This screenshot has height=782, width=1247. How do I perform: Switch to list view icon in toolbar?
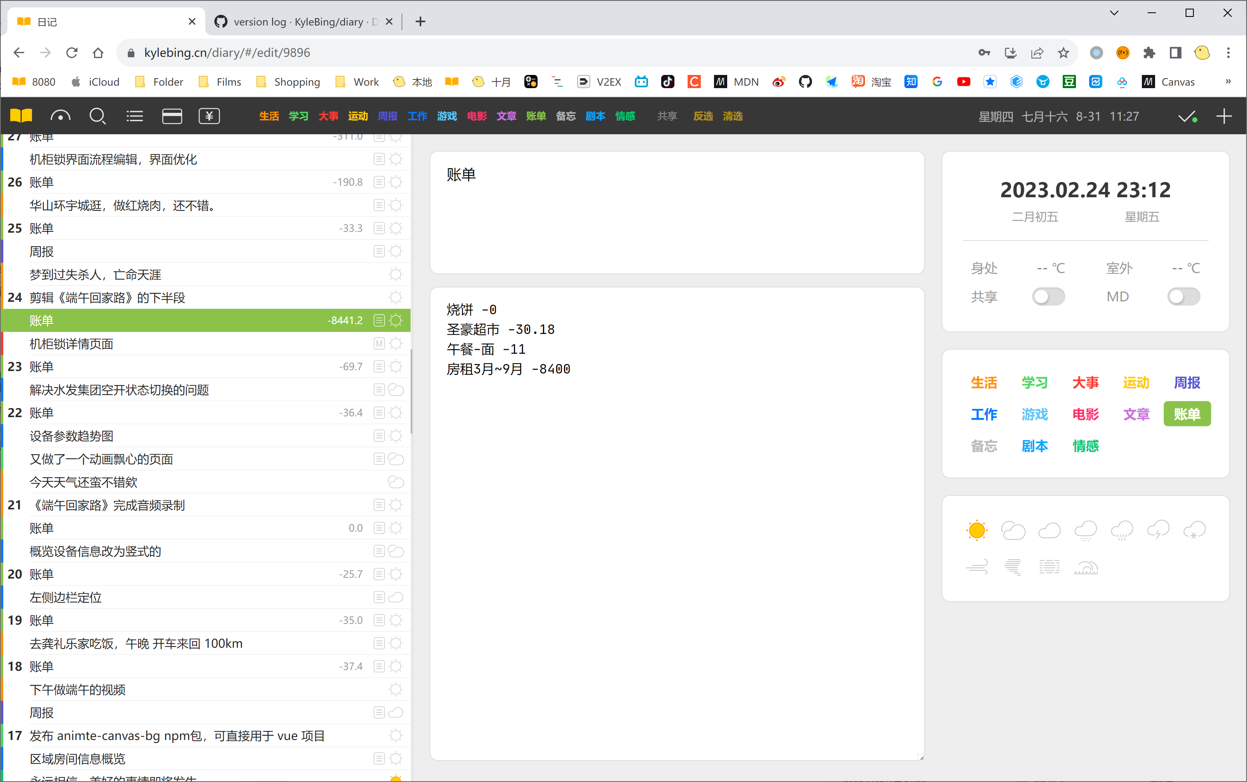point(134,116)
